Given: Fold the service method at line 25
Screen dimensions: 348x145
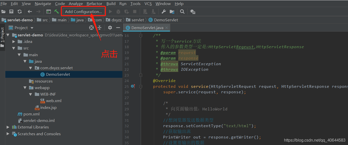Looking at the screenshot, I should (x=141, y=86).
